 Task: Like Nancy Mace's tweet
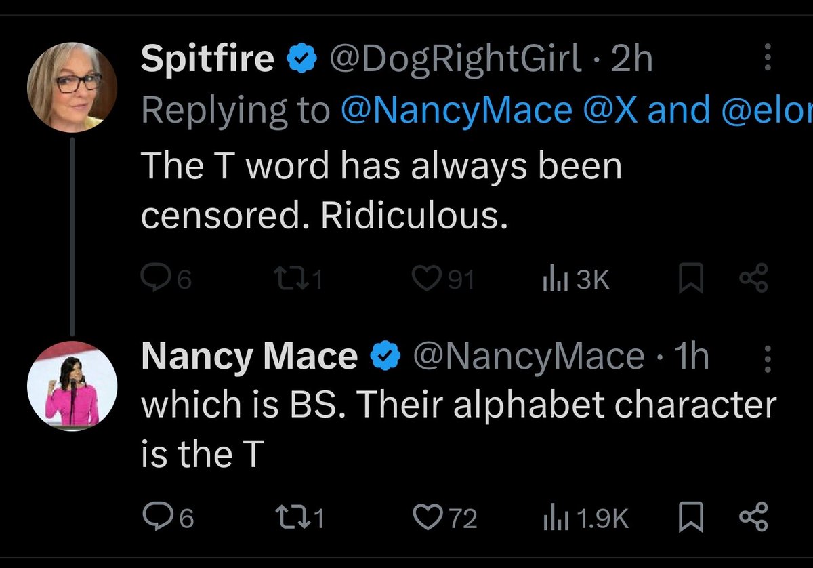[427, 519]
